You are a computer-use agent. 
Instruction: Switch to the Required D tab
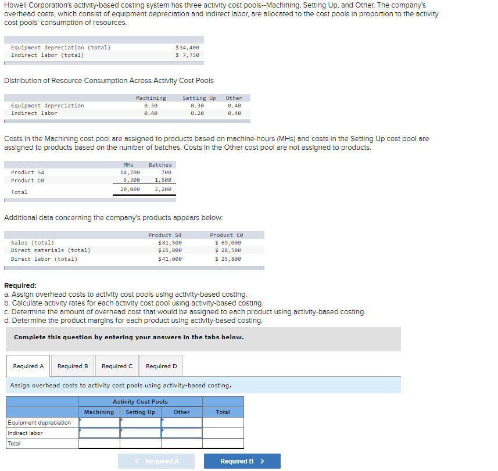[x=162, y=366]
